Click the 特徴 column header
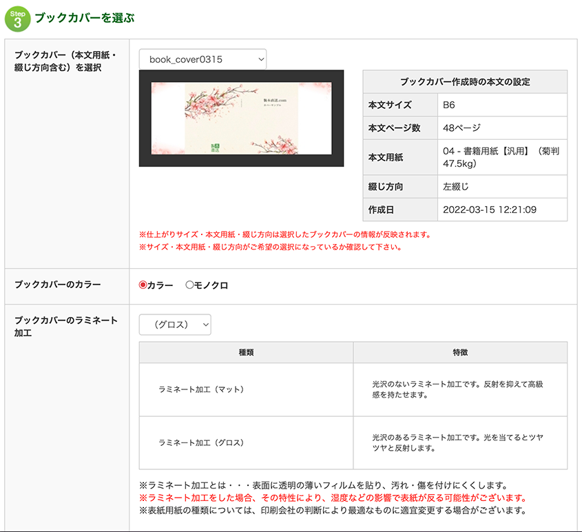Viewport: 582px width, 532px height. [460, 352]
